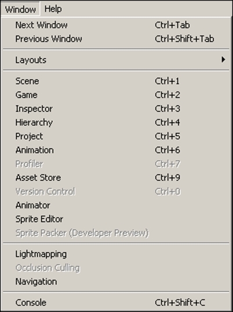Open the Help menu

[x=53, y=9]
